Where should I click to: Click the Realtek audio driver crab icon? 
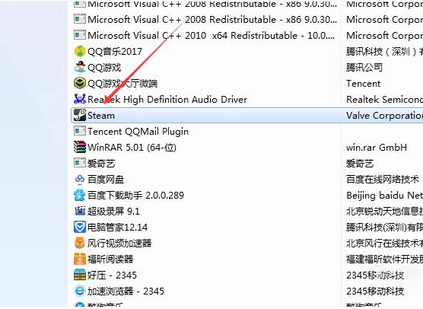click(80, 99)
